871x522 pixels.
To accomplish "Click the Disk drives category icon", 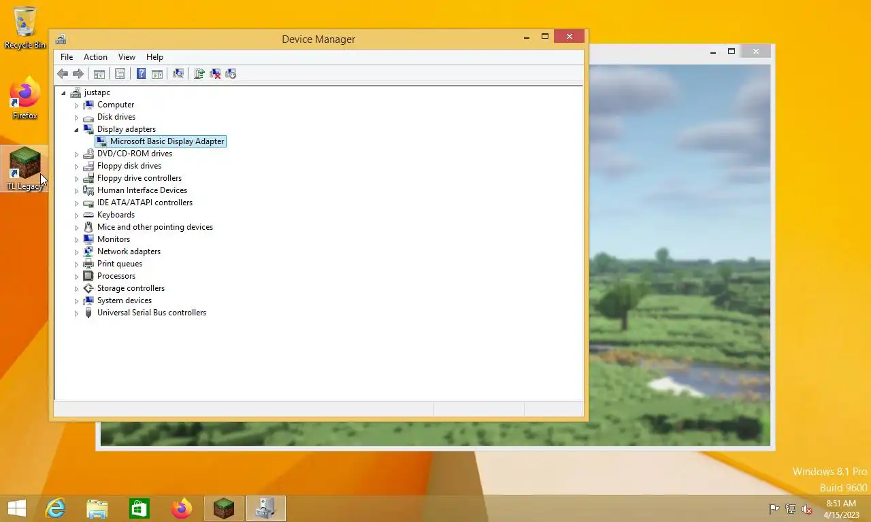I will click(88, 117).
